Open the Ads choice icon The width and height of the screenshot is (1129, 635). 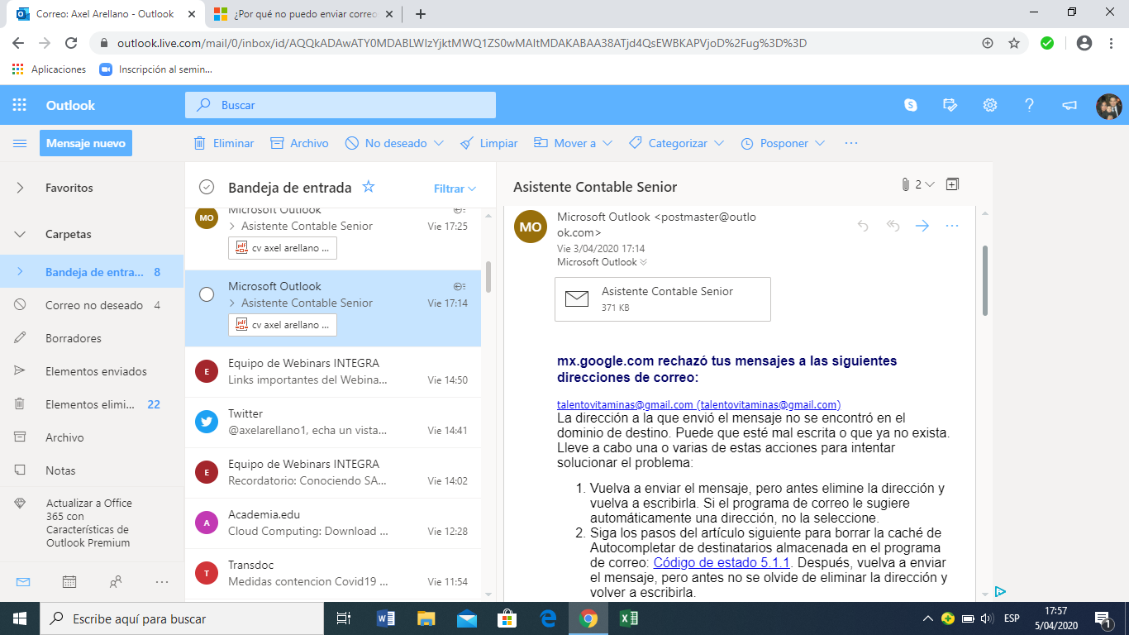coord(1000,592)
